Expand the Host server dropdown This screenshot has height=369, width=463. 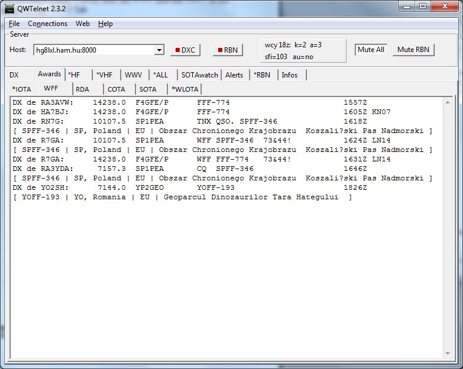158,50
